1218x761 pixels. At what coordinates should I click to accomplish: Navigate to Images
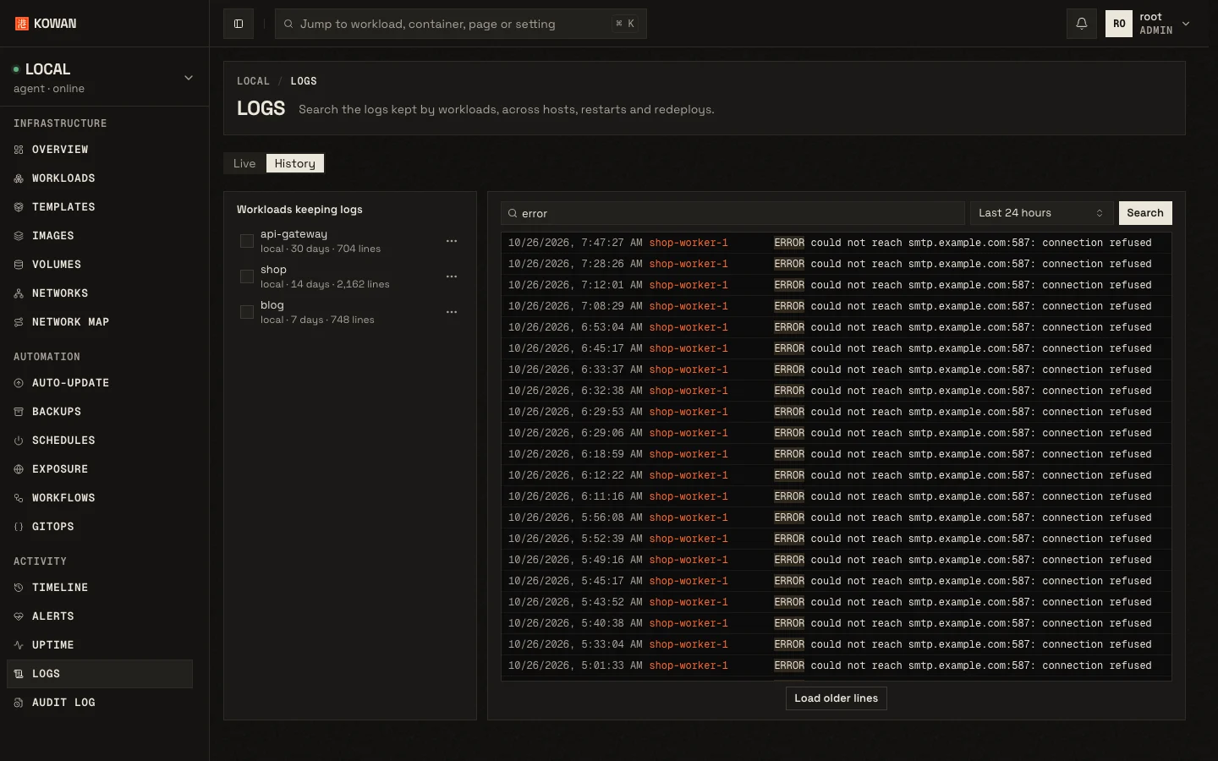[100, 236]
